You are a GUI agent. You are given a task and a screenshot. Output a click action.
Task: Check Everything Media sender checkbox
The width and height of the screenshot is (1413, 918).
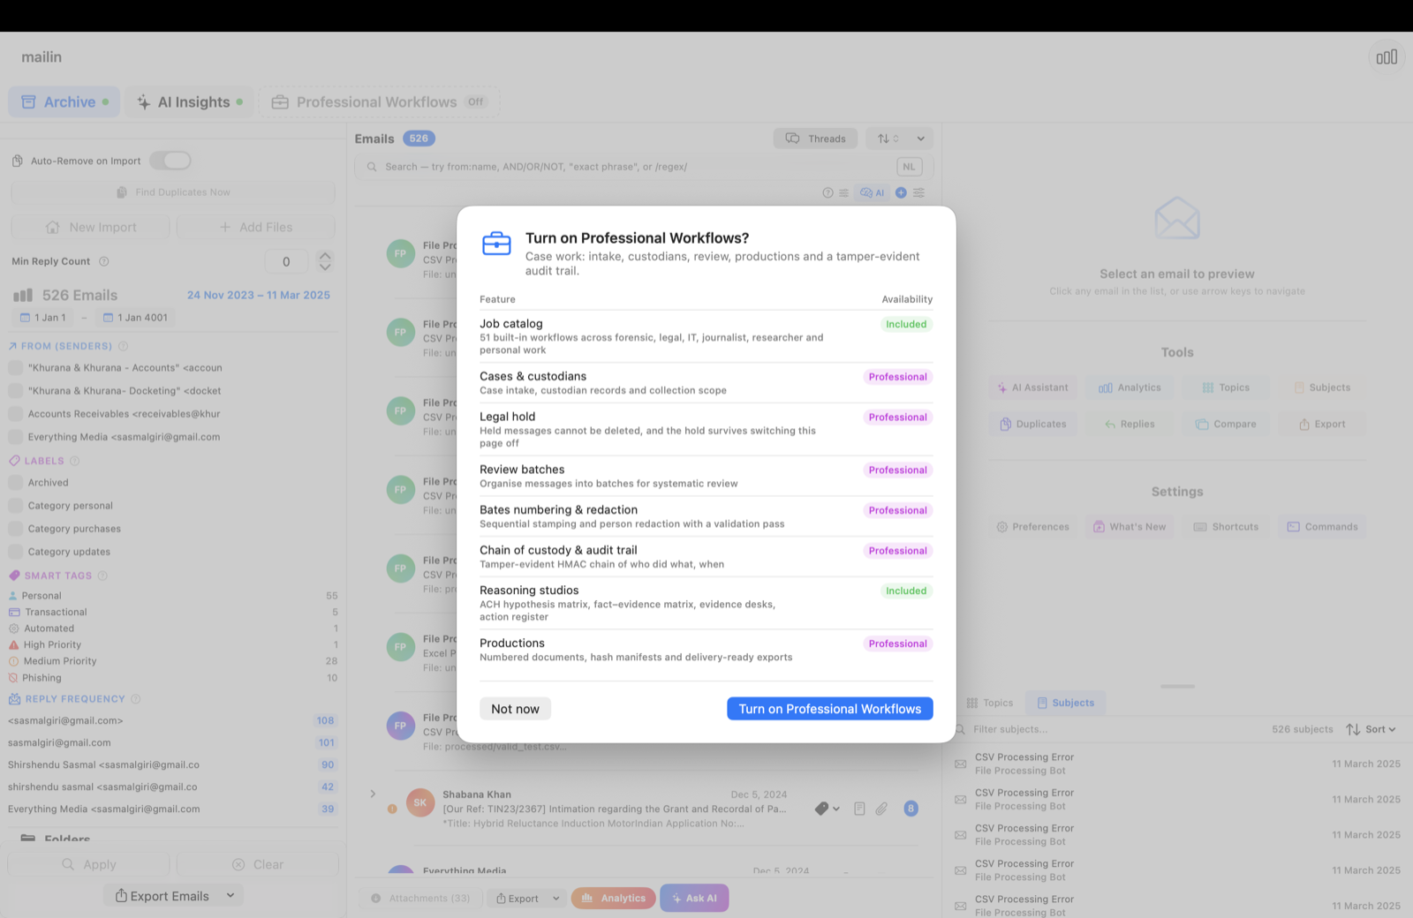click(15, 437)
